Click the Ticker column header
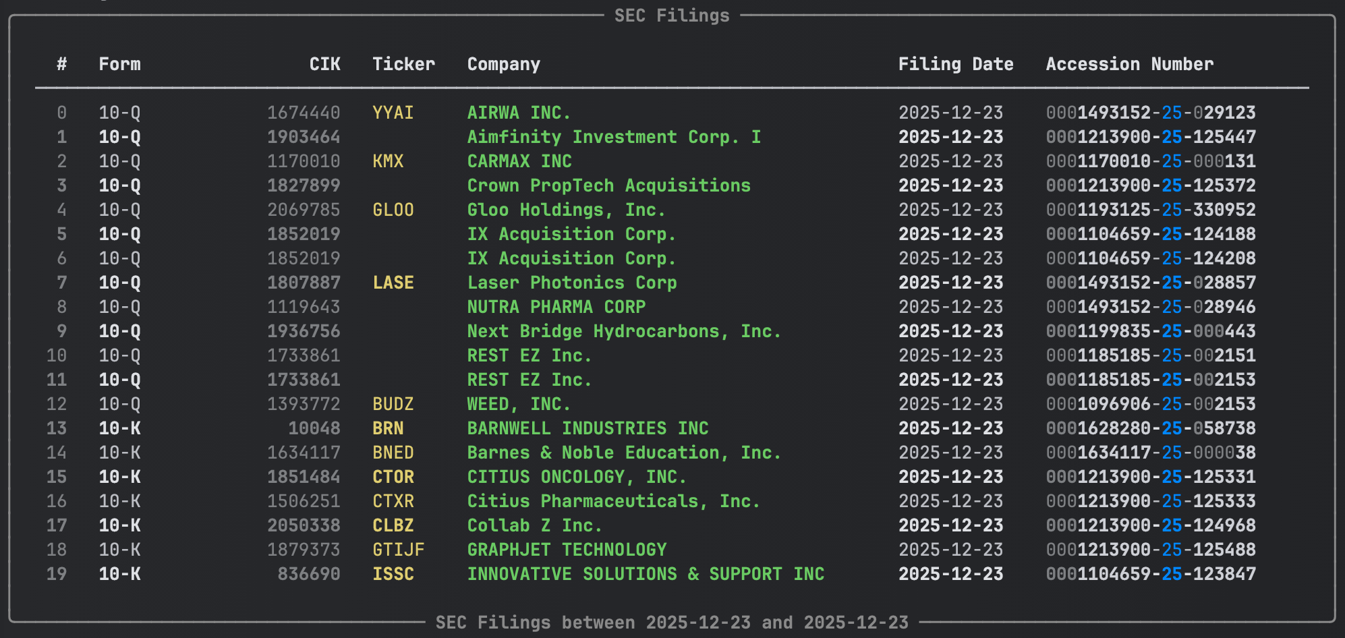1345x638 pixels. (403, 64)
